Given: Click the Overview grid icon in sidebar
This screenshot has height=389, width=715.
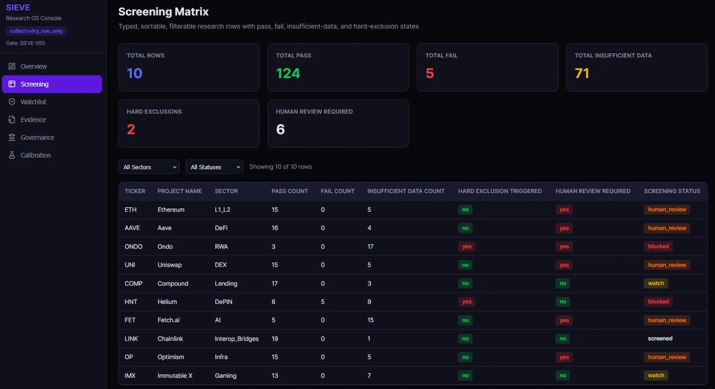Looking at the screenshot, I should (12, 66).
